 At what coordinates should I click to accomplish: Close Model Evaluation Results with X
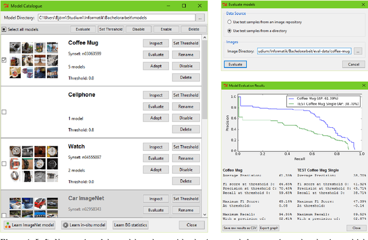tap(364, 86)
